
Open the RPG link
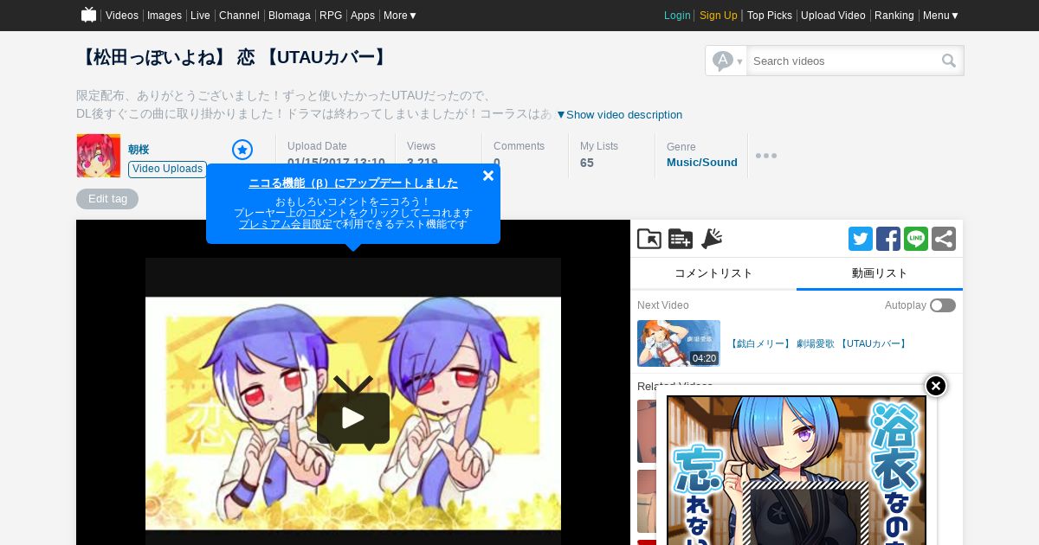click(331, 16)
